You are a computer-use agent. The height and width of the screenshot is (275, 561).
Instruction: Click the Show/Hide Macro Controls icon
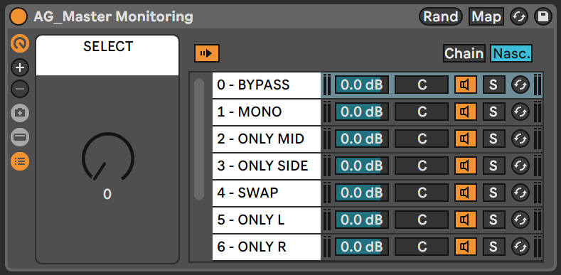pyautogui.click(x=20, y=43)
